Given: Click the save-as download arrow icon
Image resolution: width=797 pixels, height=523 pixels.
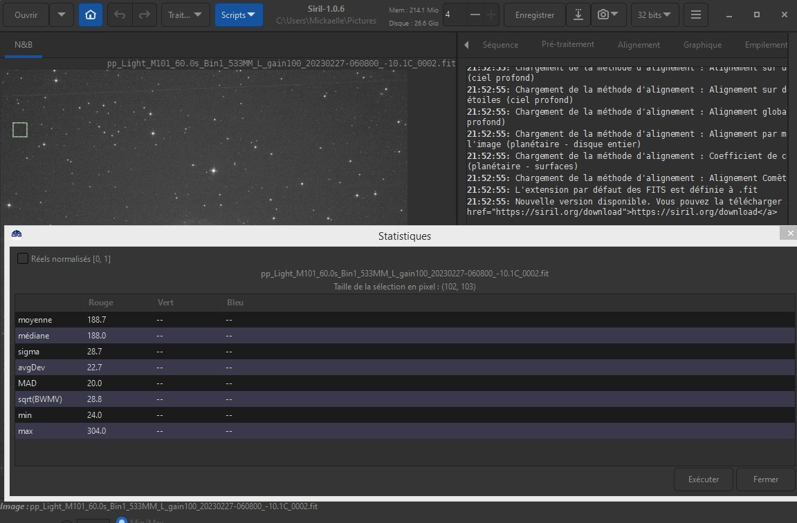Looking at the screenshot, I should [578, 15].
